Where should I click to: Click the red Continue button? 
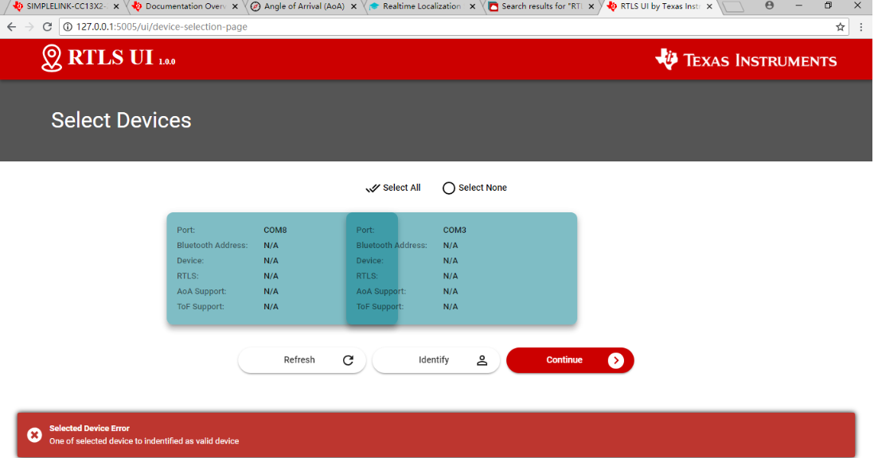570,360
